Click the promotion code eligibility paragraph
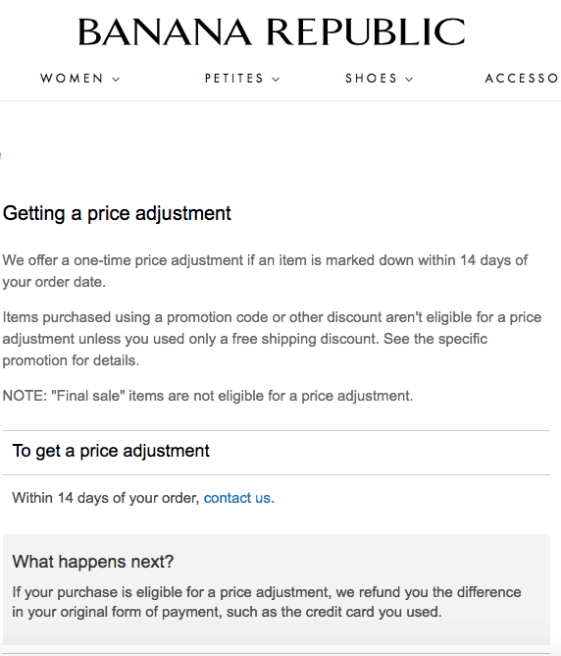Image resolution: width=561 pixels, height=656 pixels. coord(272,339)
